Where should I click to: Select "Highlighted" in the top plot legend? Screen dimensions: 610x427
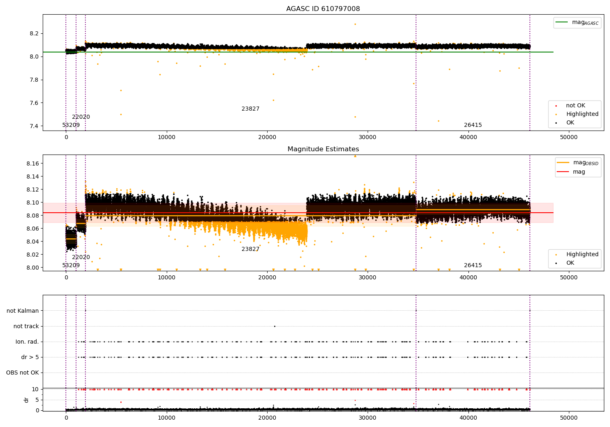coord(582,114)
